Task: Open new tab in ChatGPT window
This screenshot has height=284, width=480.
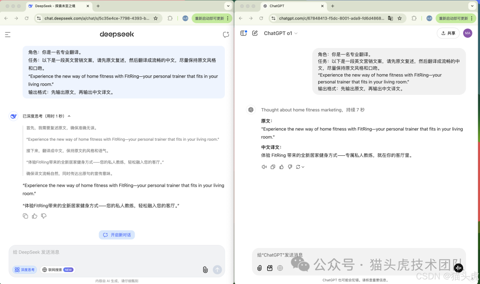Action: (332, 6)
